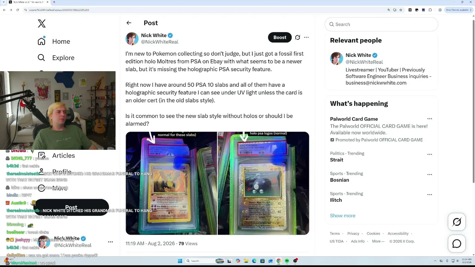Click the browser back arrow
This screenshot has height=267, width=475.
coord(4,10)
